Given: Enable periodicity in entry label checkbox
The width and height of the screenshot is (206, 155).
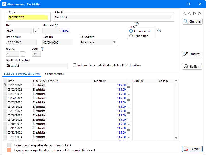Looking at the screenshot, I should point(75,65).
